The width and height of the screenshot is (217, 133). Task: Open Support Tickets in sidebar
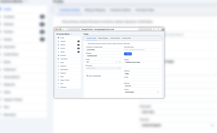tap(65, 80)
